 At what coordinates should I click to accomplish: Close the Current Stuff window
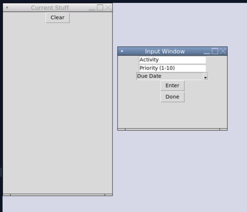[108, 7]
